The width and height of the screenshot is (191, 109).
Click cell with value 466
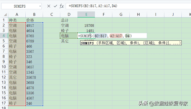tap(34, 46)
